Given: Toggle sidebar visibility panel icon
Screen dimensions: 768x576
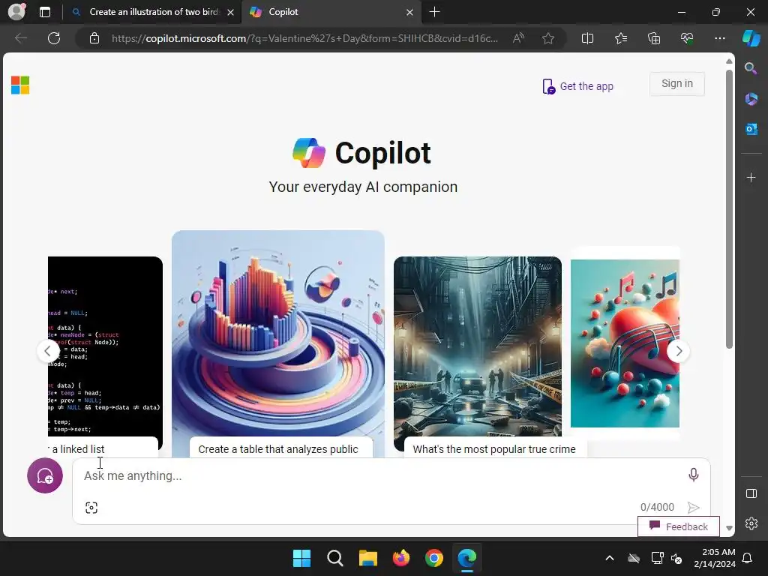Looking at the screenshot, I should click(751, 493).
